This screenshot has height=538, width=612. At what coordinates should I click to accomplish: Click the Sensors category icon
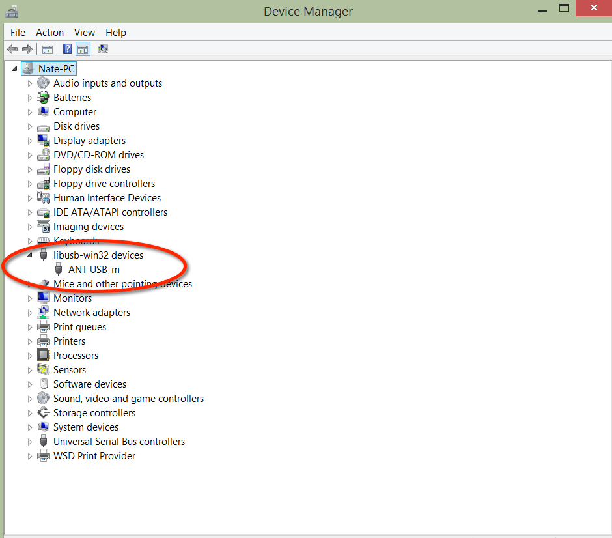click(x=44, y=369)
